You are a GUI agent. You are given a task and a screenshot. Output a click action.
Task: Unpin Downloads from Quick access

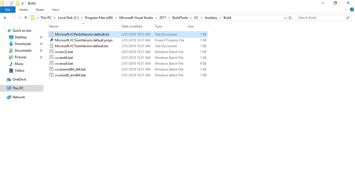point(41,44)
